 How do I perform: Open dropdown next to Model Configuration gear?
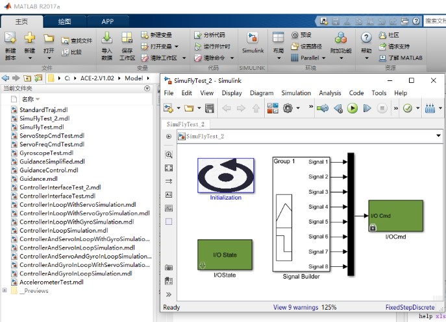pyautogui.click(x=298, y=108)
